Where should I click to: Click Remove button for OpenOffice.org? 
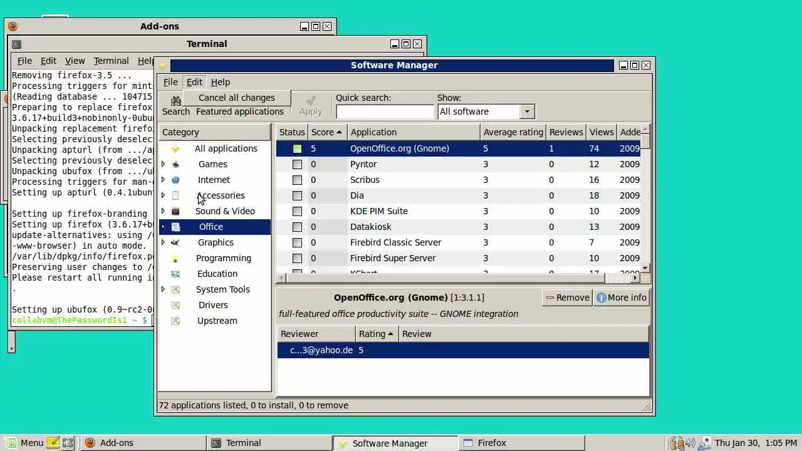[568, 298]
